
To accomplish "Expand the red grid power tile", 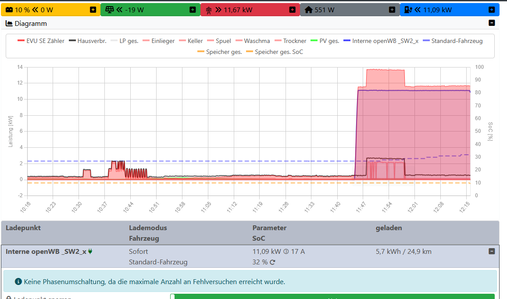I will pyautogui.click(x=293, y=9).
